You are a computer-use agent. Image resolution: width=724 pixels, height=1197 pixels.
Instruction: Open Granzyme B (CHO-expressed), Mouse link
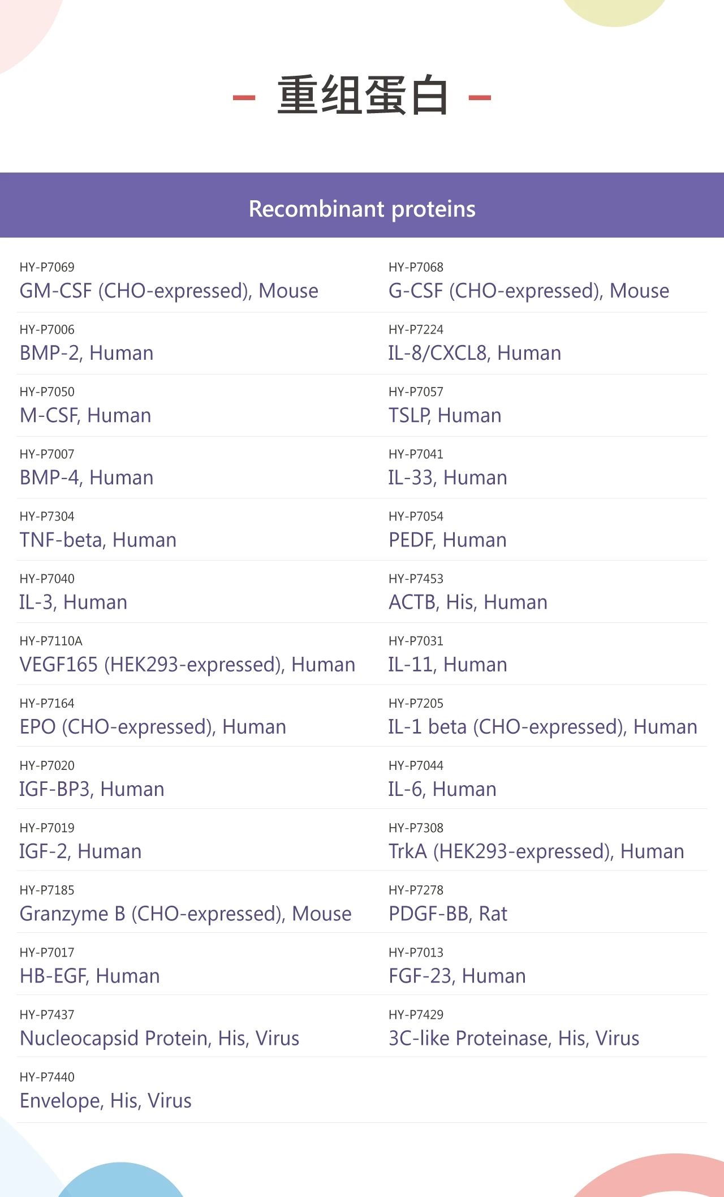[x=186, y=914]
